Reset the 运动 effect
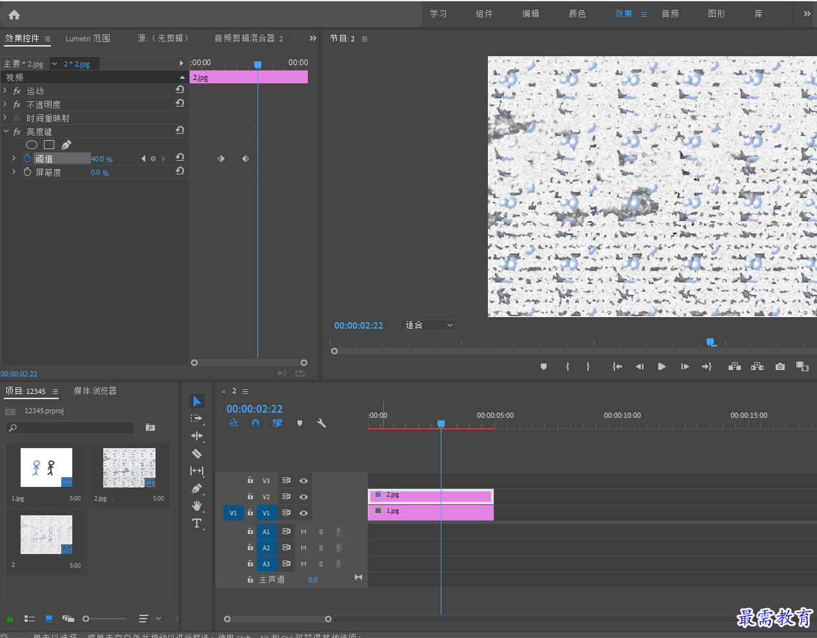 [x=180, y=90]
